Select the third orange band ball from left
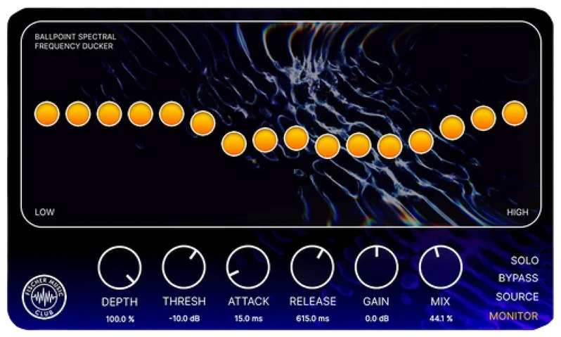561x337 pixels. click(109, 114)
